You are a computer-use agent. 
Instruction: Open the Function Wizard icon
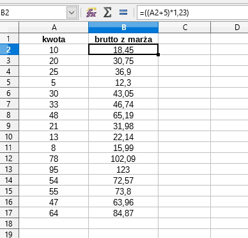91,13
